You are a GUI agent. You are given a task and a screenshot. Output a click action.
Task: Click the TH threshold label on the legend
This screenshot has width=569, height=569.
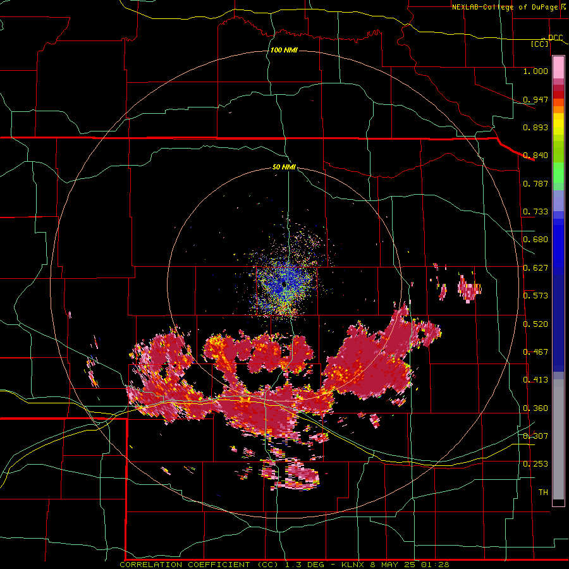point(543,493)
